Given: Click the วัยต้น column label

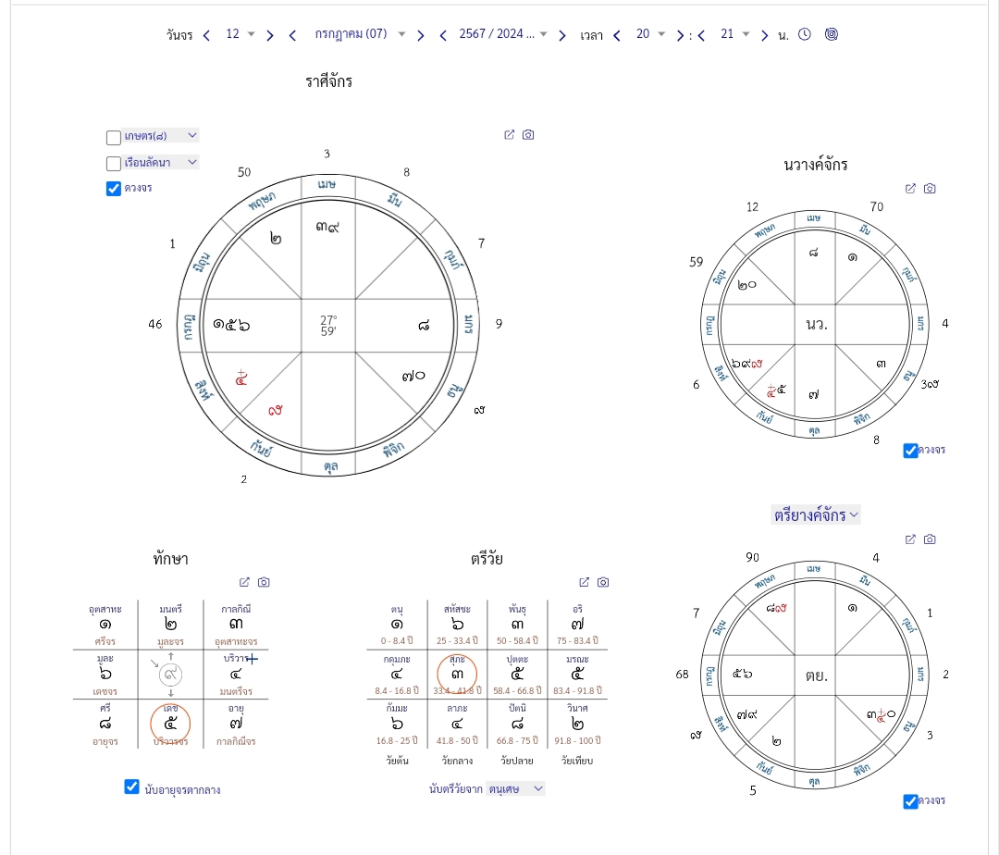Looking at the screenshot, I should point(397,761).
